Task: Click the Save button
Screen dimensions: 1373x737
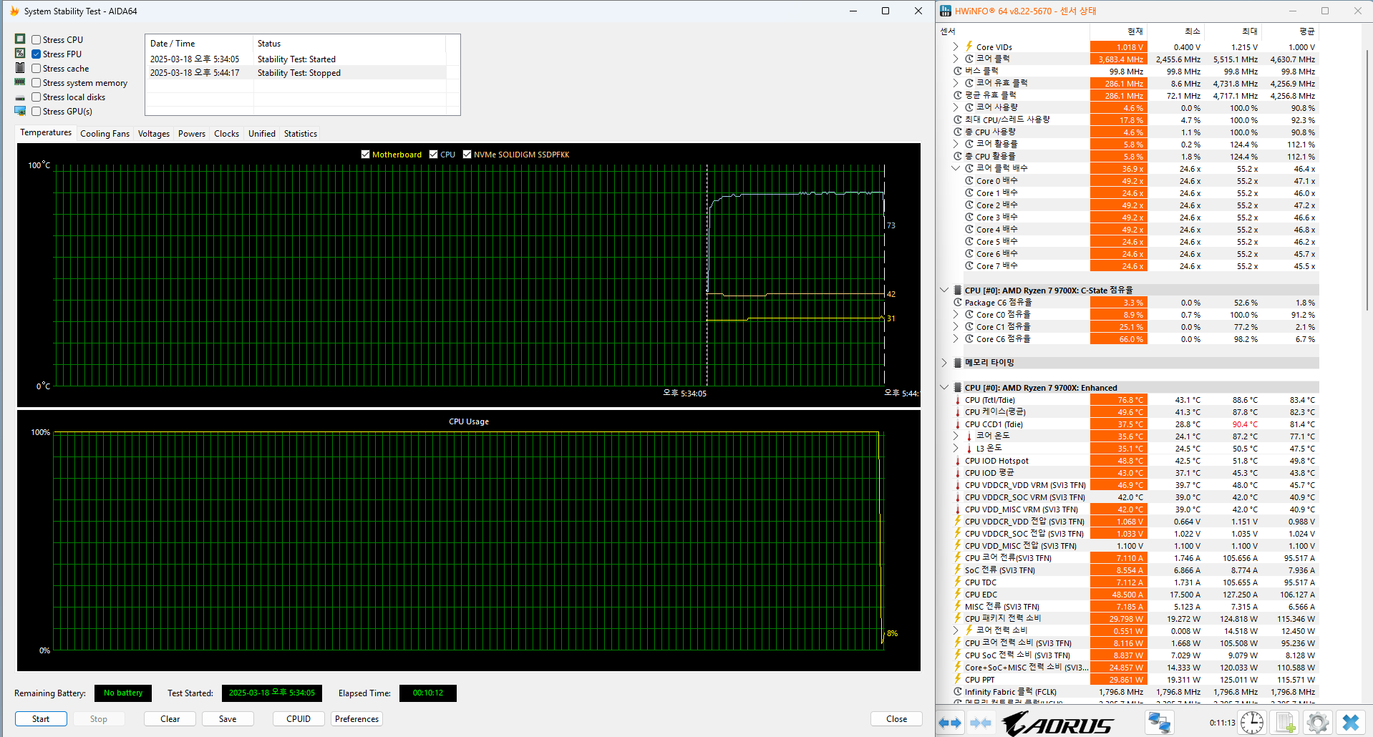Action: point(228,719)
